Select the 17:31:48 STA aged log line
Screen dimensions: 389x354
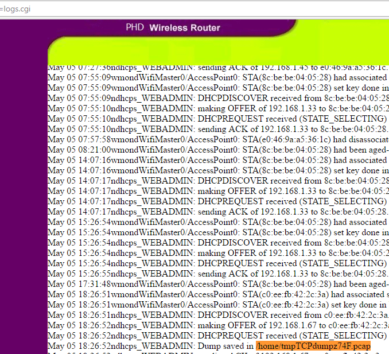point(218,284)
